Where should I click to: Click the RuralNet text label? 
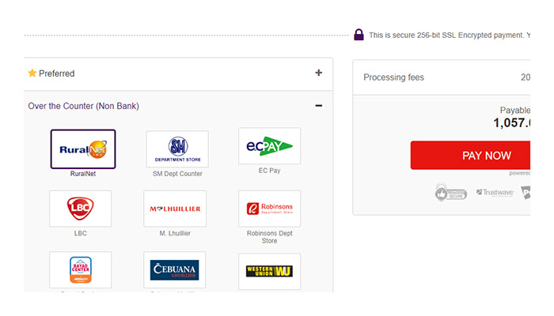tap(82, 174)
